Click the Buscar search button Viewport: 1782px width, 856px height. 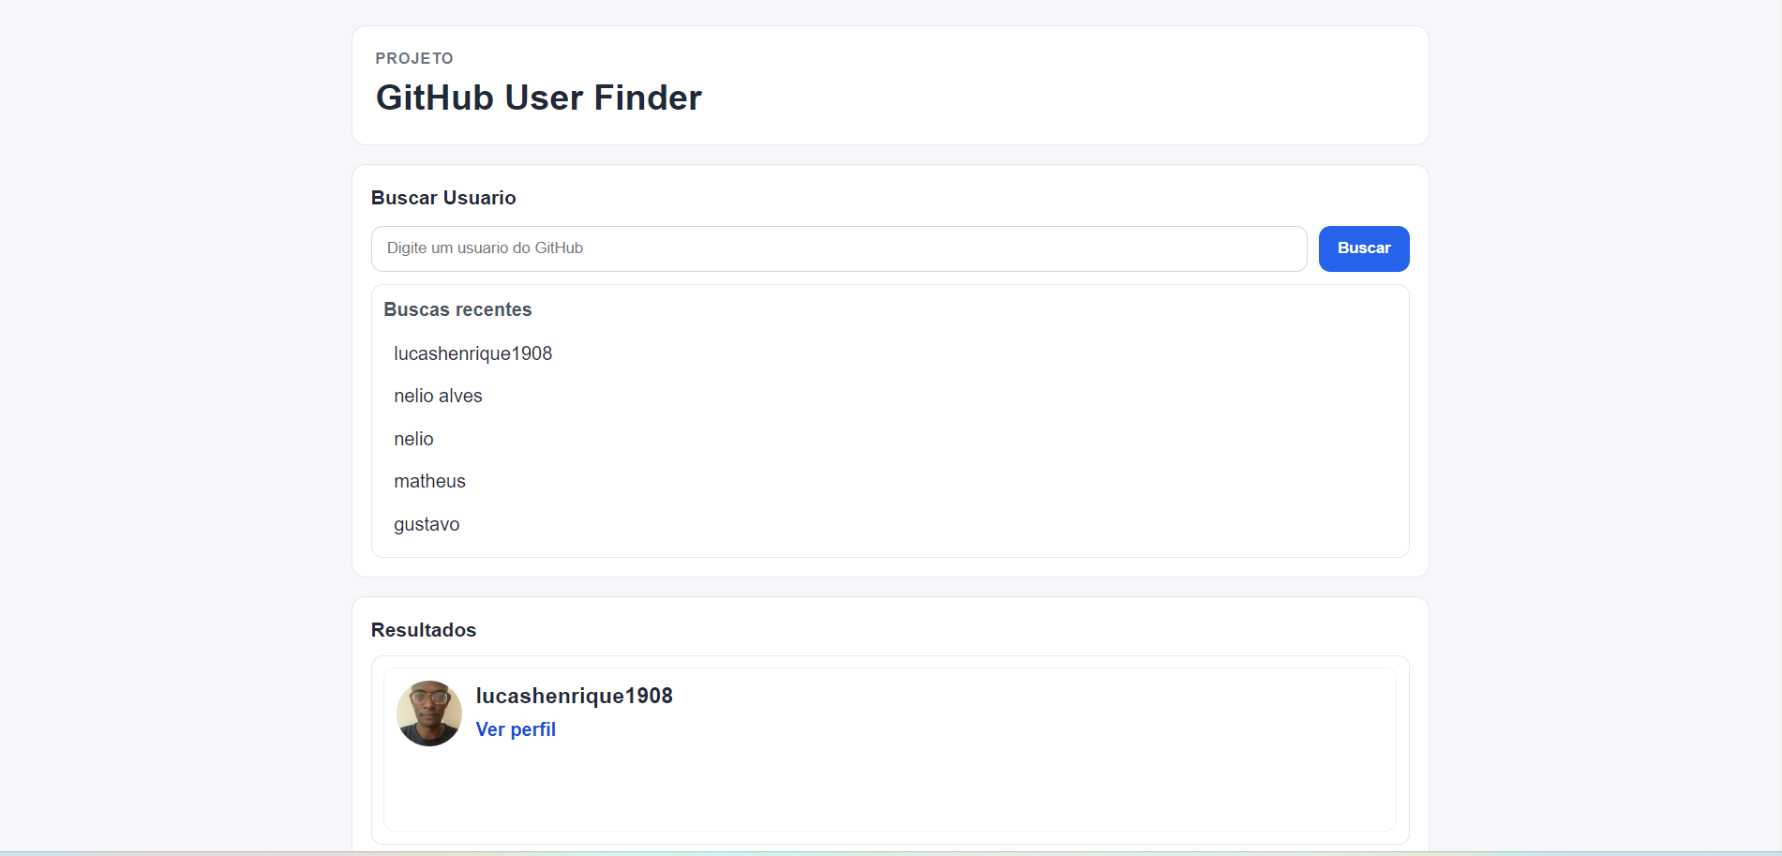tap(1363, 248)
